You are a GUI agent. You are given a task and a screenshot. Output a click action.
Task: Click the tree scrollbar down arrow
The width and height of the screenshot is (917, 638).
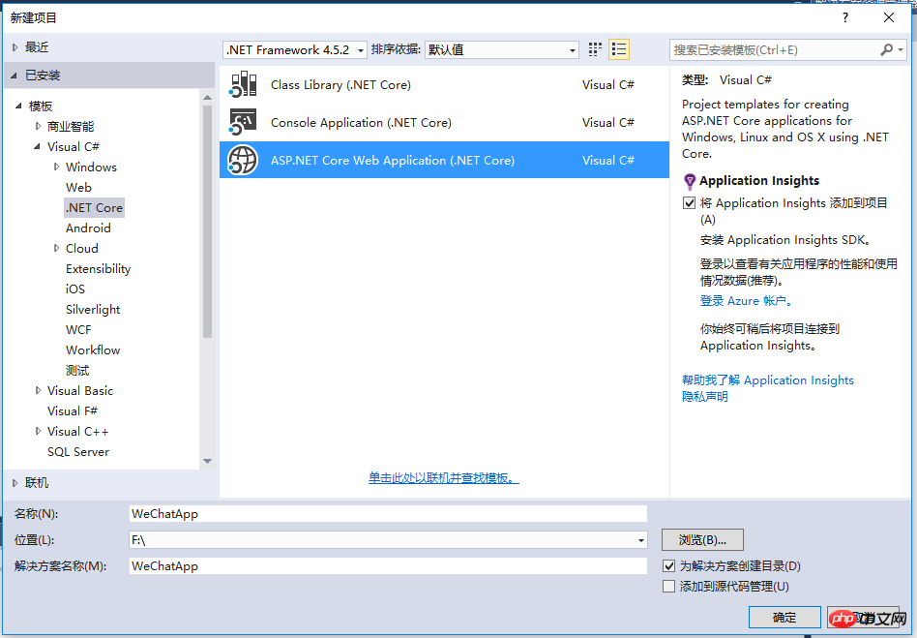207,461
